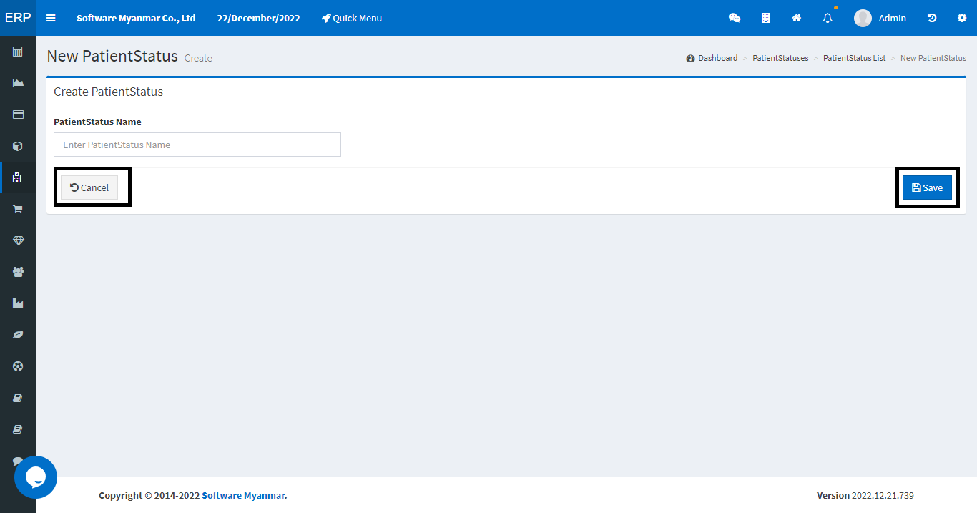Screen dimensions: 977x513
Task: Open the cube box sidebar module
Action: pos(18,146)
